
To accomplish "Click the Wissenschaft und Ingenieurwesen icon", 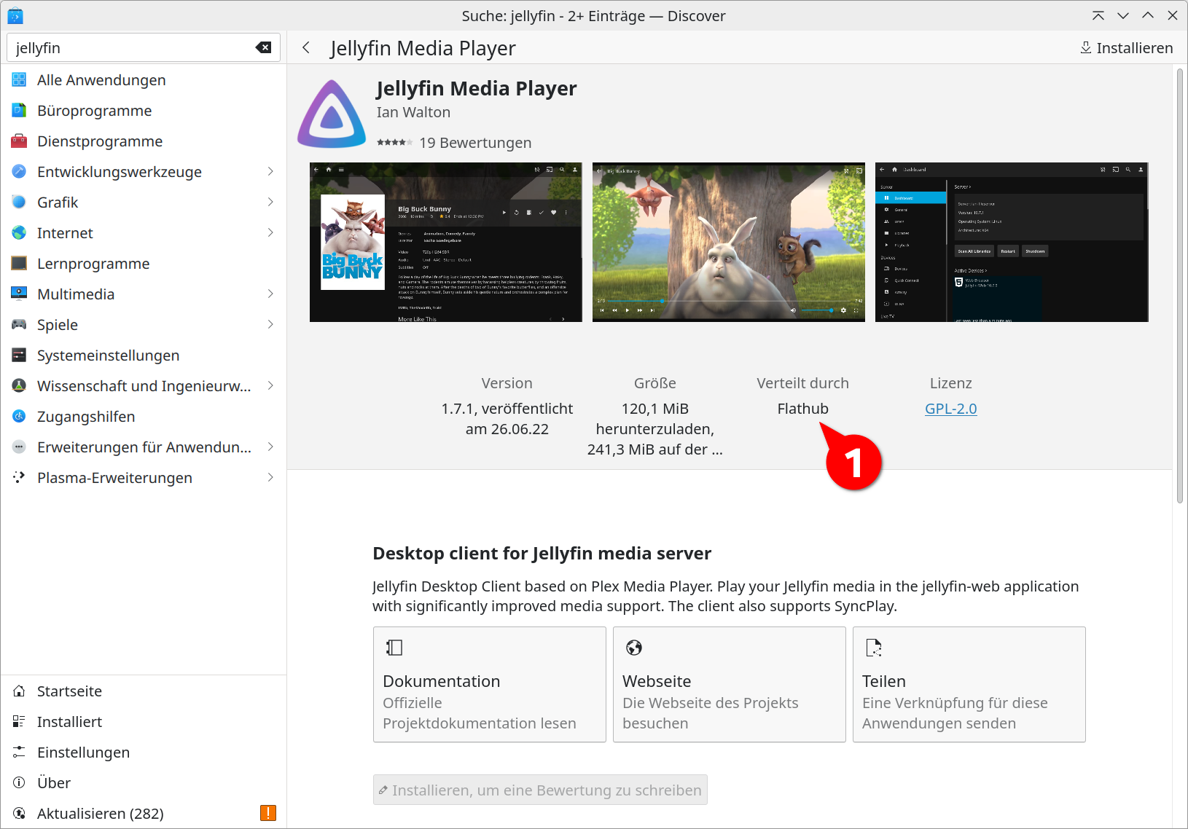I will 19,386.
